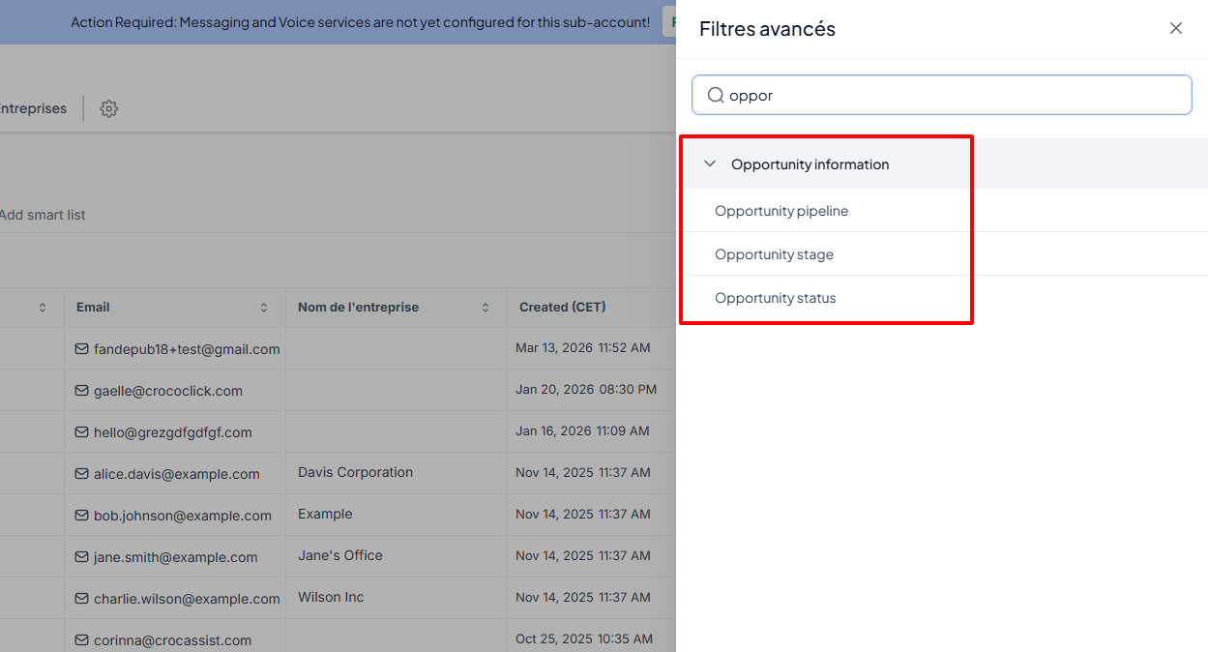Close the Filtres avancés panel
Screen dimensions: 1208x652
click(x=1175, y=29)
